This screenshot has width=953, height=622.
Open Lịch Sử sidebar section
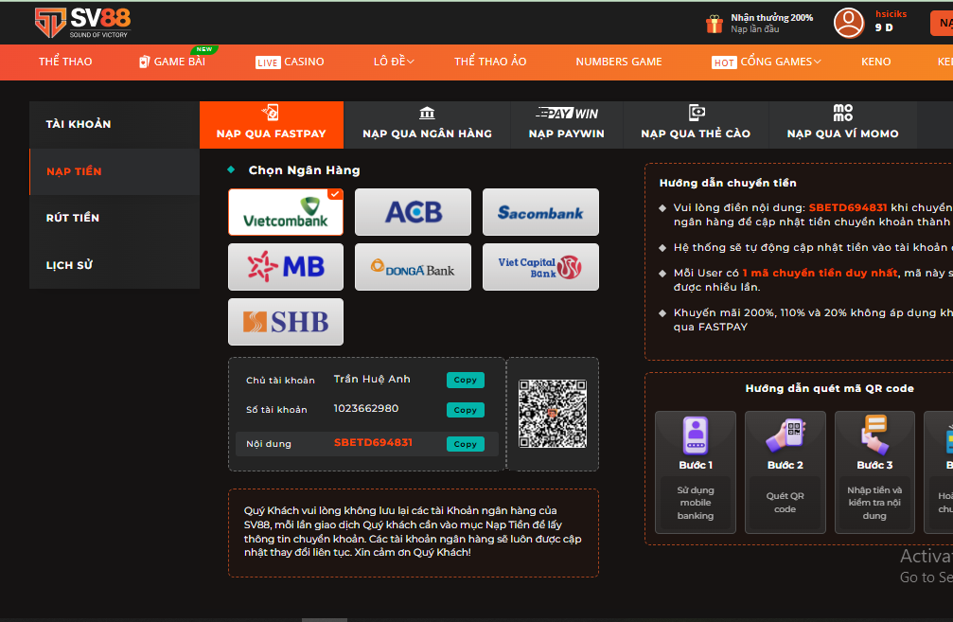click(115, 265)
